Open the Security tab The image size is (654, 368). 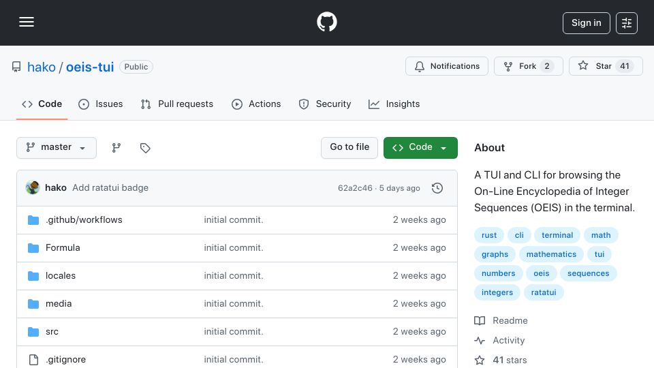click(x=324, y=104)
